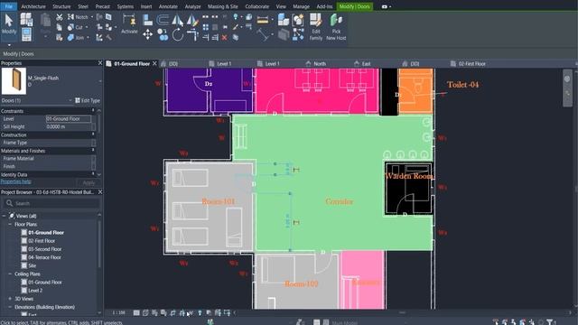Expand the 3D Views tree node

tap(10, 299)
